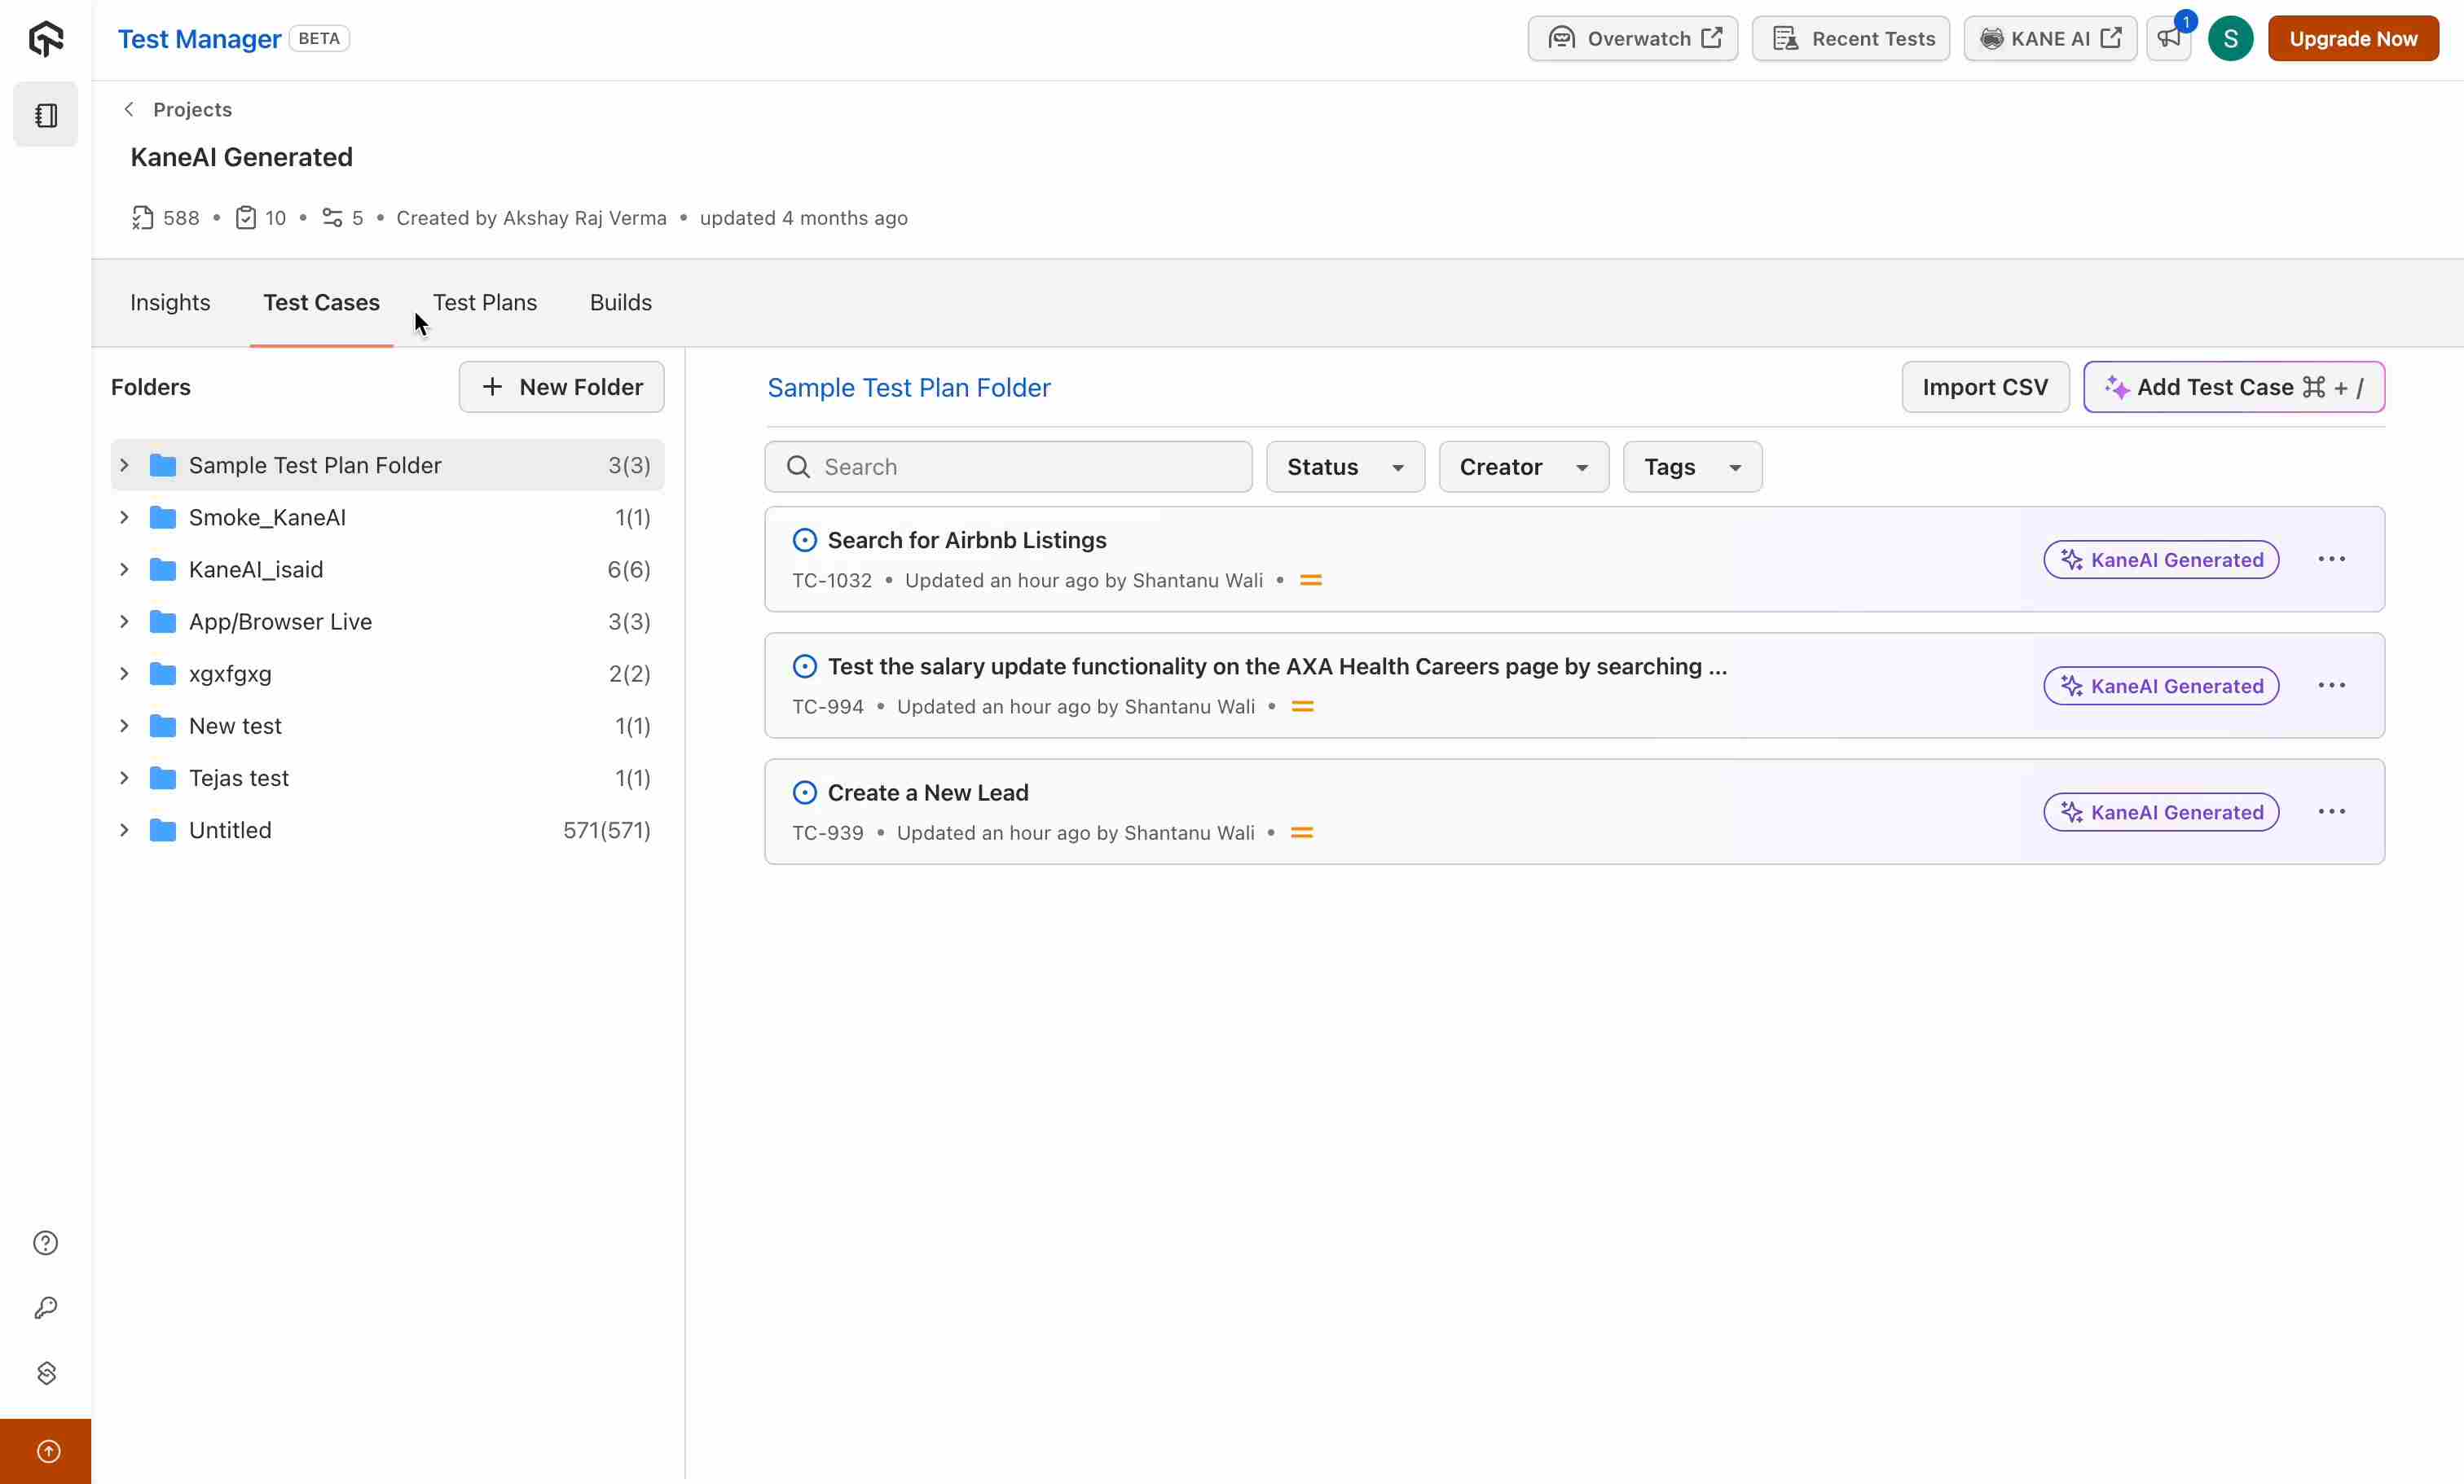Click priority icon on TC-994 row
2464x1484 pixels.
point(1302,706)
